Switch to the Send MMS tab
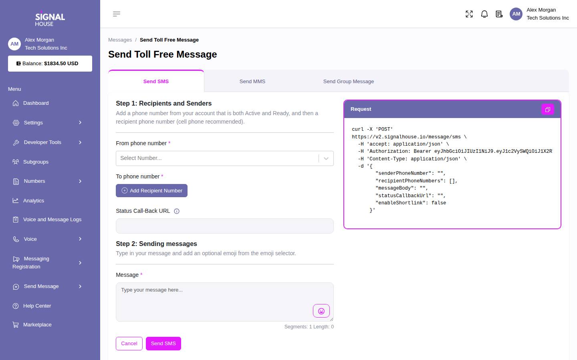The image size is (577, 360). [252, 81]
